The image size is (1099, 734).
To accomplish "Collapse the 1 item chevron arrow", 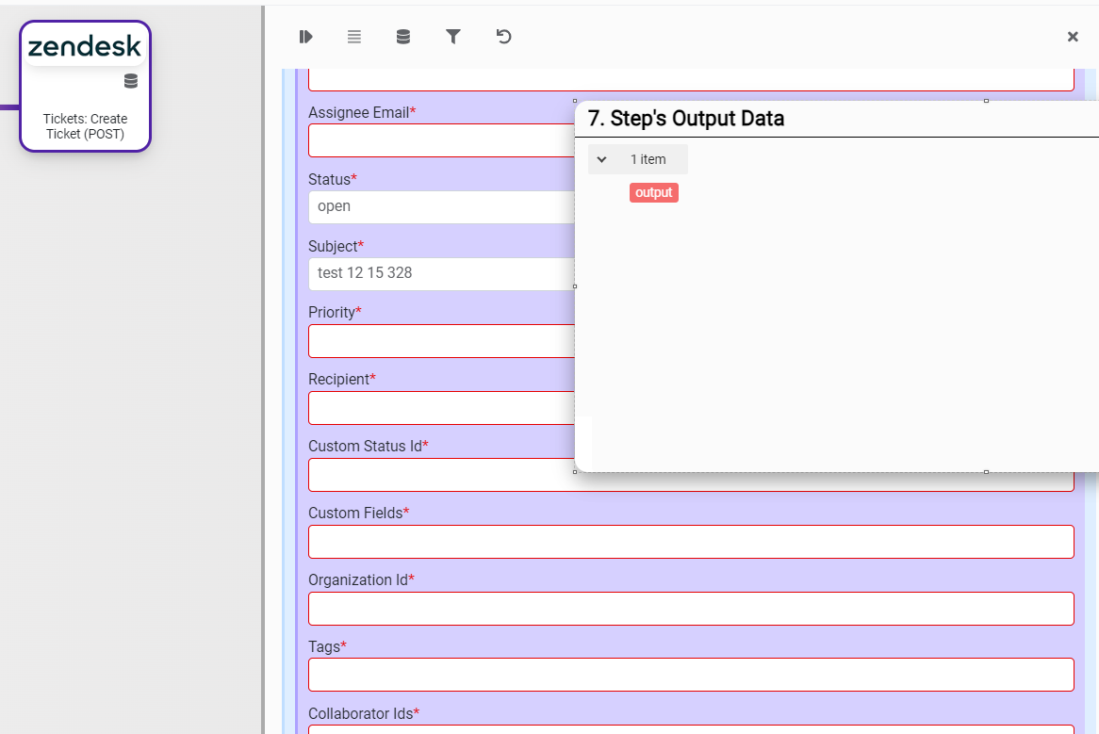I will (x=602, y=159).
